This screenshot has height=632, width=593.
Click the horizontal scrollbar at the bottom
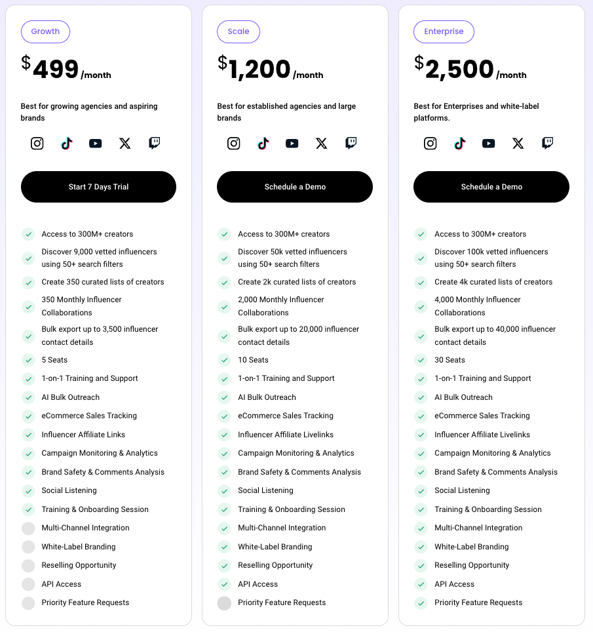pos(296,629)
